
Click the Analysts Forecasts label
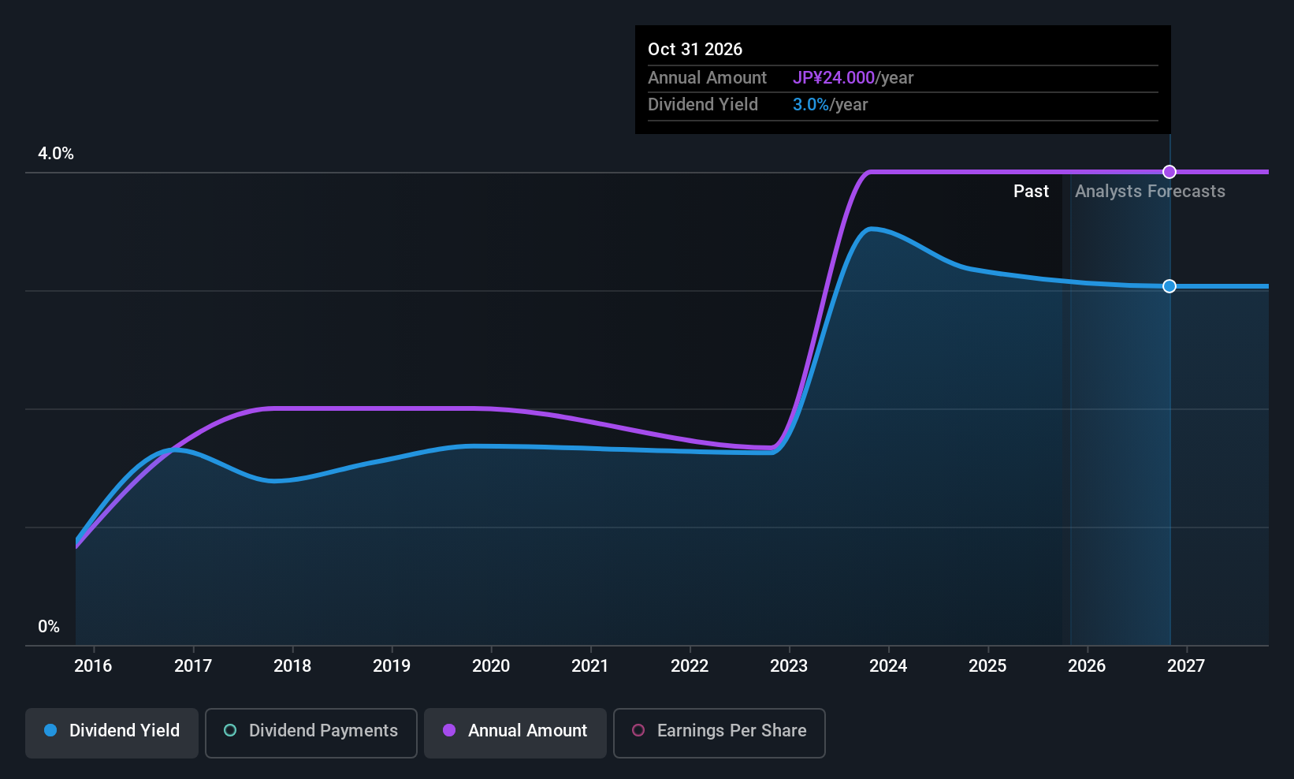click(x=1150, y=192)
